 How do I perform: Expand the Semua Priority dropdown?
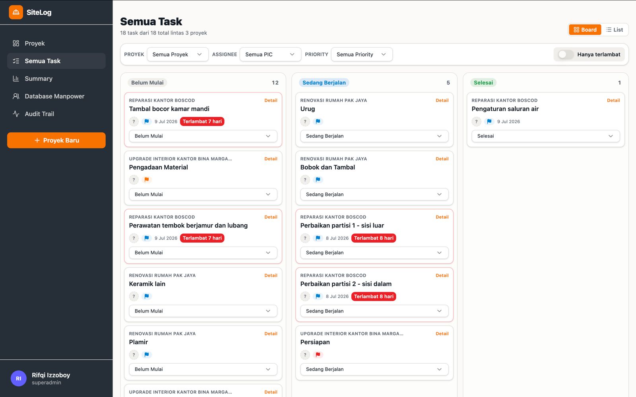(362, 54)
